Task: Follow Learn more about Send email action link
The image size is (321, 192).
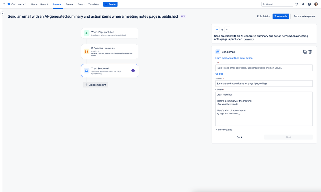Action: click(234, 58)
